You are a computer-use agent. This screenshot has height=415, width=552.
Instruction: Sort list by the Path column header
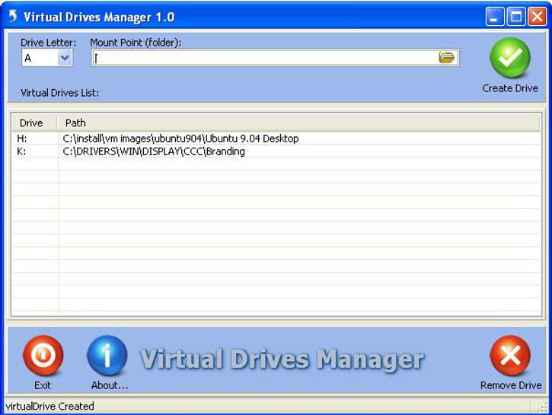point(298,123)
